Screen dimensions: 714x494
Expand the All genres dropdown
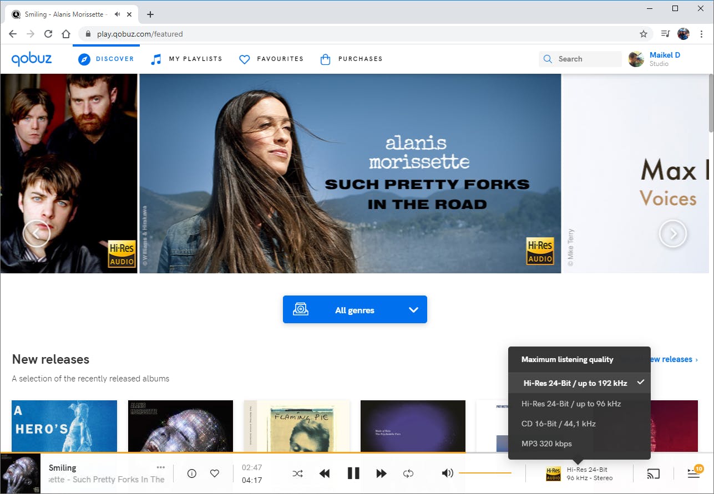[x=355, y=309]
